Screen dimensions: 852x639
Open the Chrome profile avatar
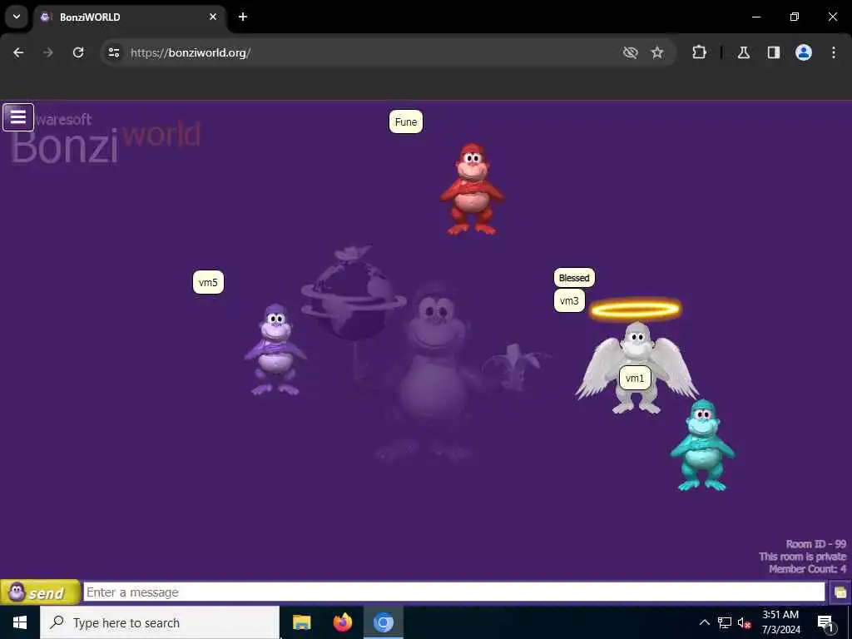pyautogui.click(x=804, y=52)
